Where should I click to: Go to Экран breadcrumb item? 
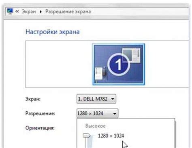coord(29,12)
